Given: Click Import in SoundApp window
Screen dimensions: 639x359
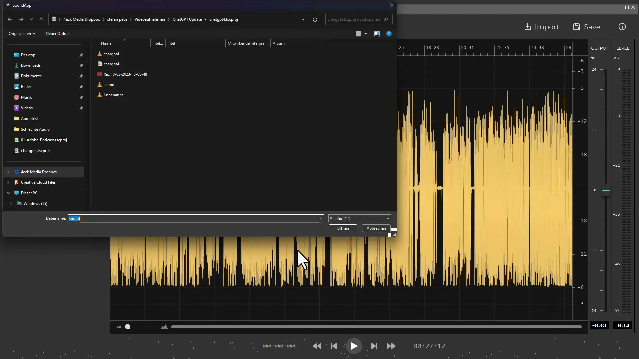Looking at the screenshot, I should [x=541, y=27].
